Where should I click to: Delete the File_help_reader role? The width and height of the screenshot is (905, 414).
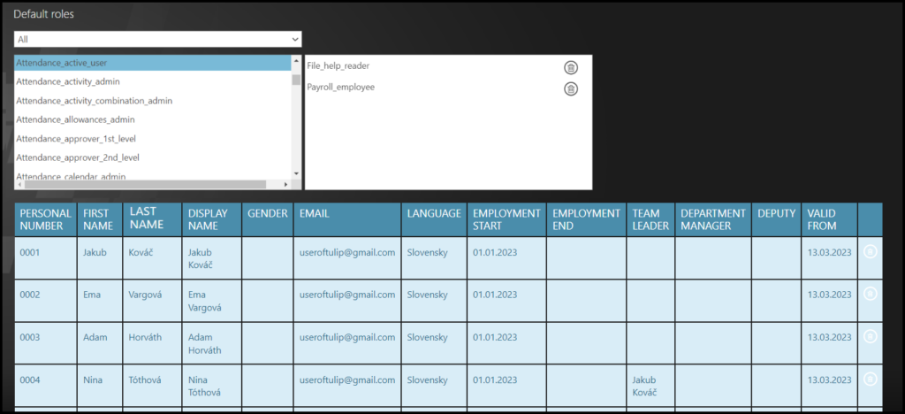coord(571,67)
